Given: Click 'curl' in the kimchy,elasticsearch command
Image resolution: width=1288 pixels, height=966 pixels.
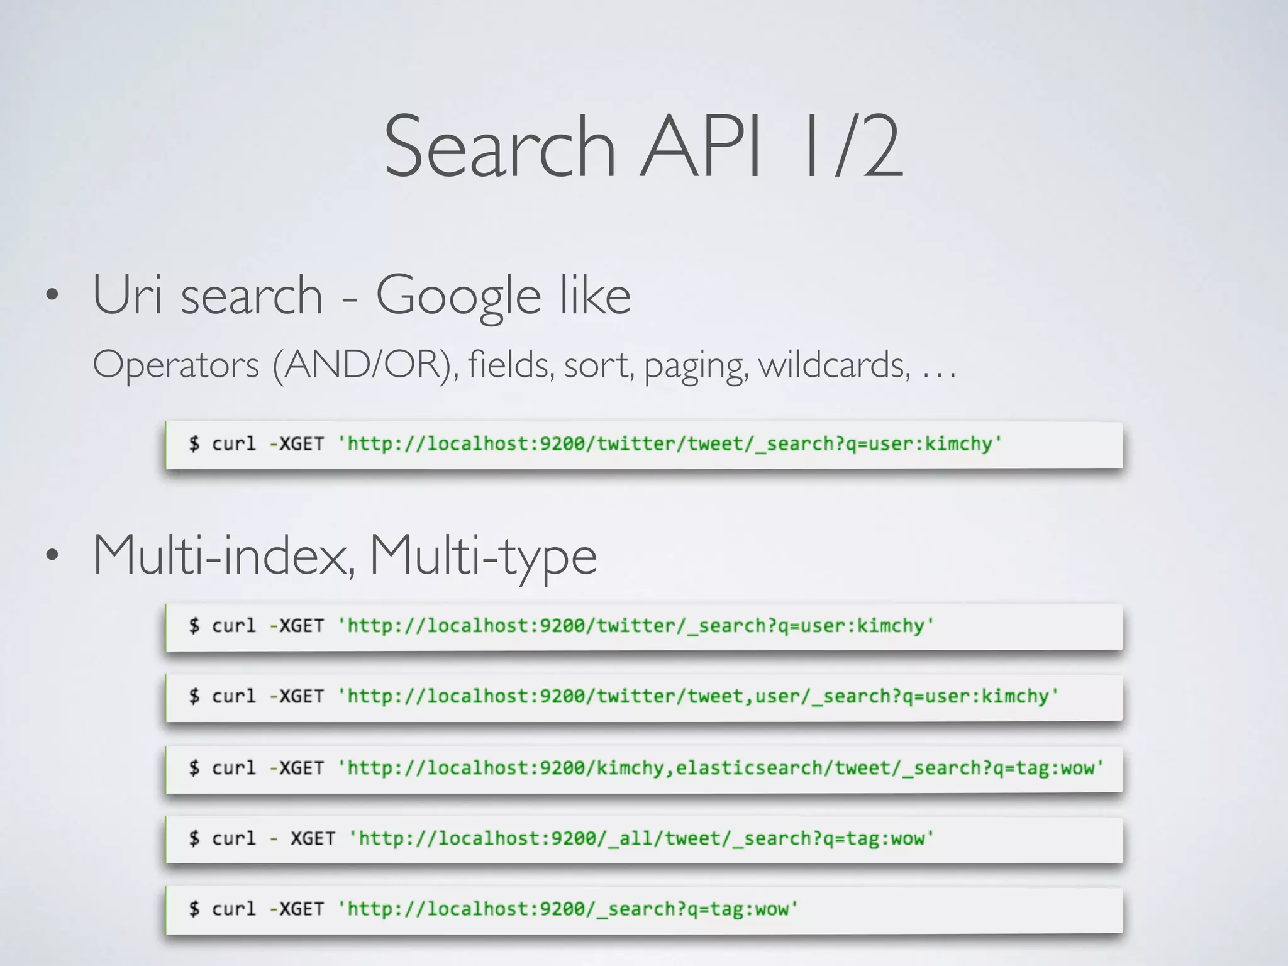Looking at the screenshot, I should point(233,768).
